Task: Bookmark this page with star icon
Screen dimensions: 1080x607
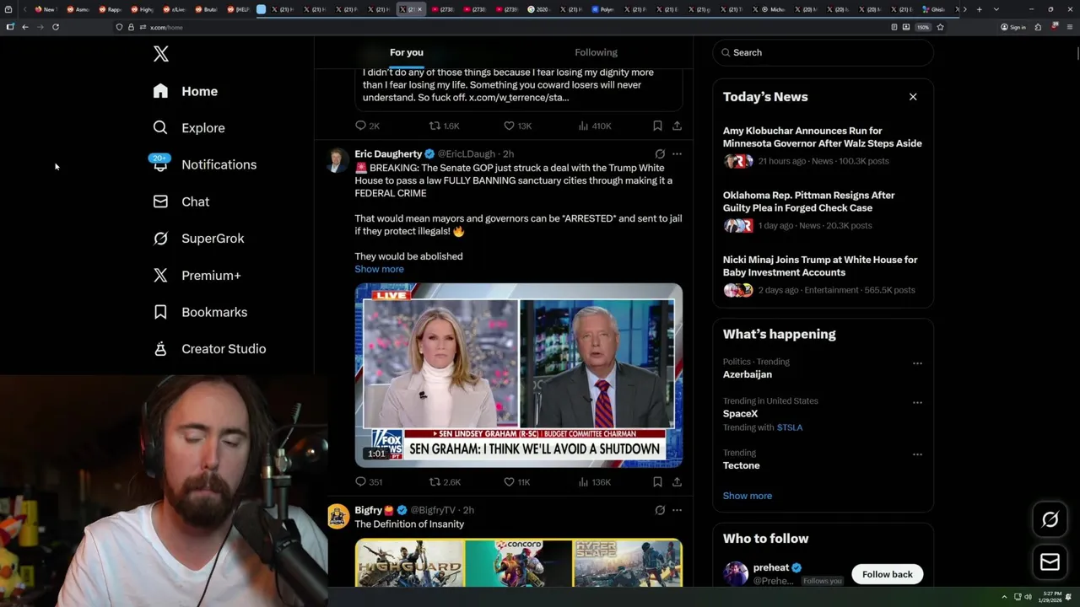Action: (940, 27)
